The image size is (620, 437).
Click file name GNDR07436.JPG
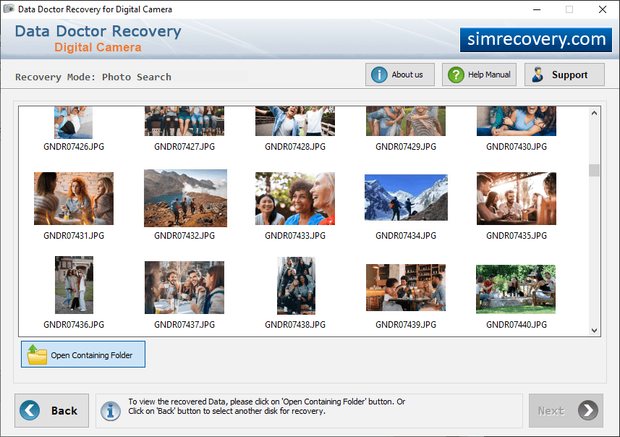click(74, 325)
